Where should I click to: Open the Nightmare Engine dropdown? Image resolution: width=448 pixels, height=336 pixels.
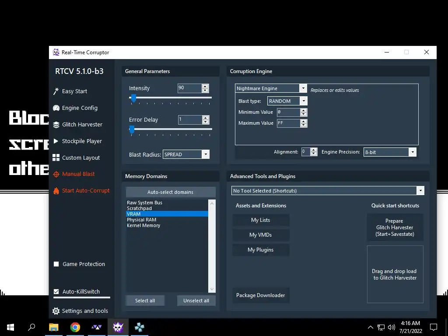tap(304, 88)
